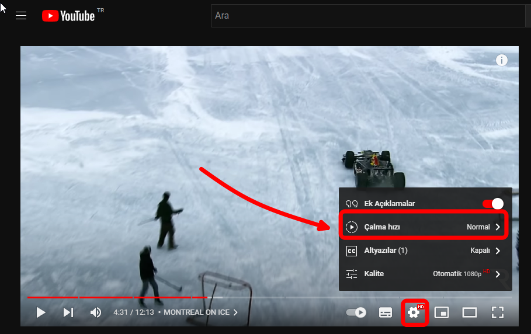
Task: Click the YouTube logo
Action: [68, 16]
